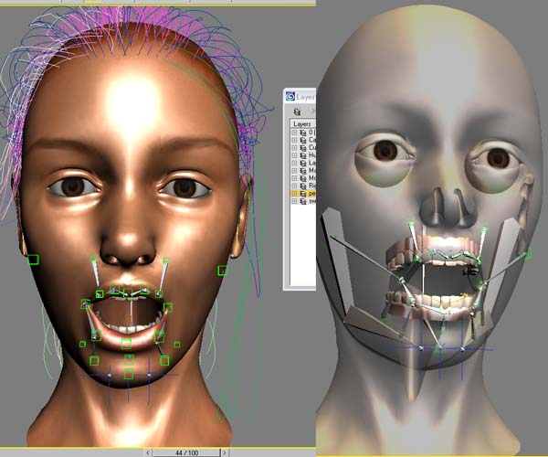The image size is (548, 457).
Task: Click the layer icon of the 'sw' layer row
Action: coord(302,201)
